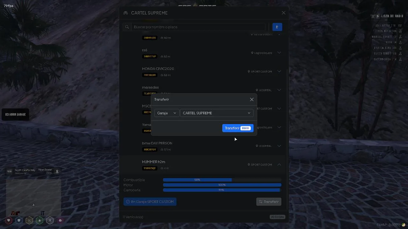Screen dimensions: 408x229
Task: Click the NW compass direction indicator
Action: [x=10, y=171]
